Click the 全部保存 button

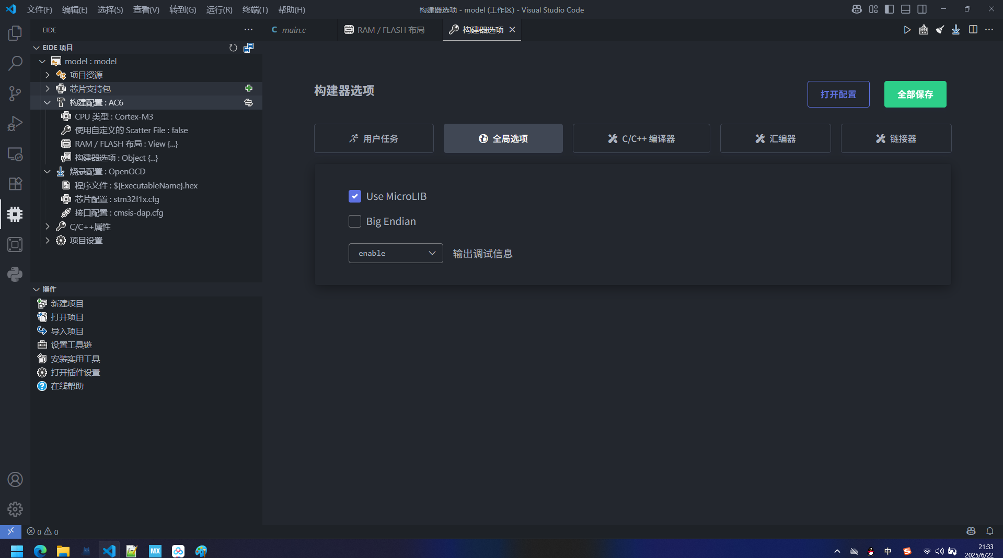tap(915, 94)
